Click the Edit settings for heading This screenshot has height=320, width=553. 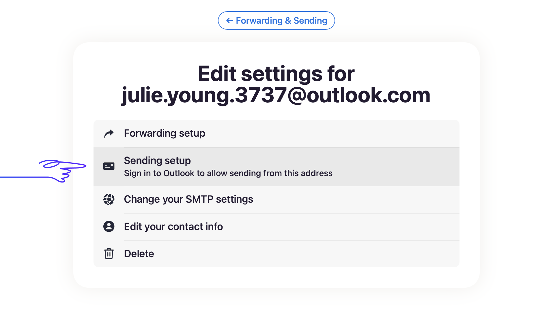click(x=276, y=74)
